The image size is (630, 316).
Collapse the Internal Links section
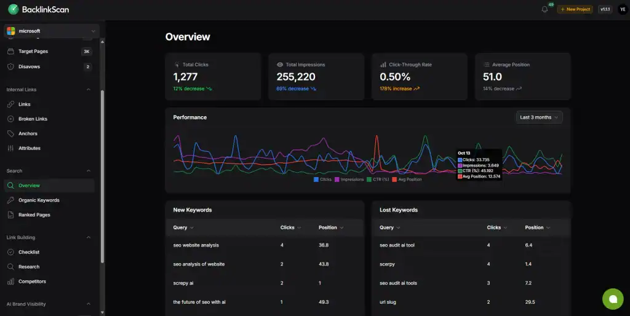click(88, 90)
